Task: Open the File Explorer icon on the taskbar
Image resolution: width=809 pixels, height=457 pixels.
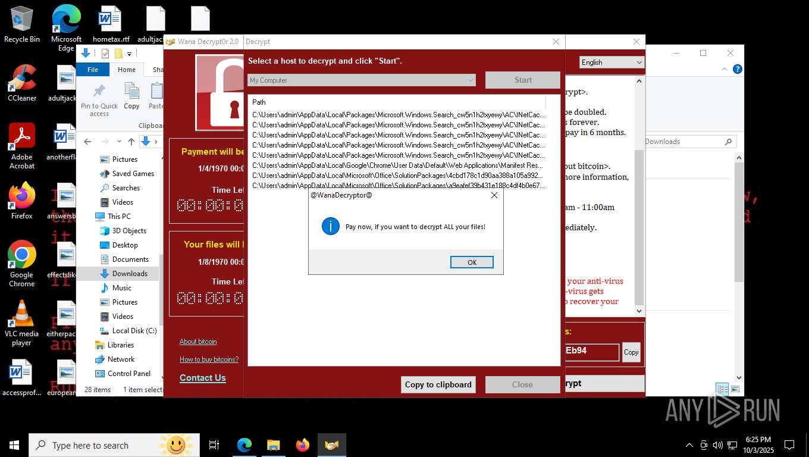Action: click(x=274, y=445)
